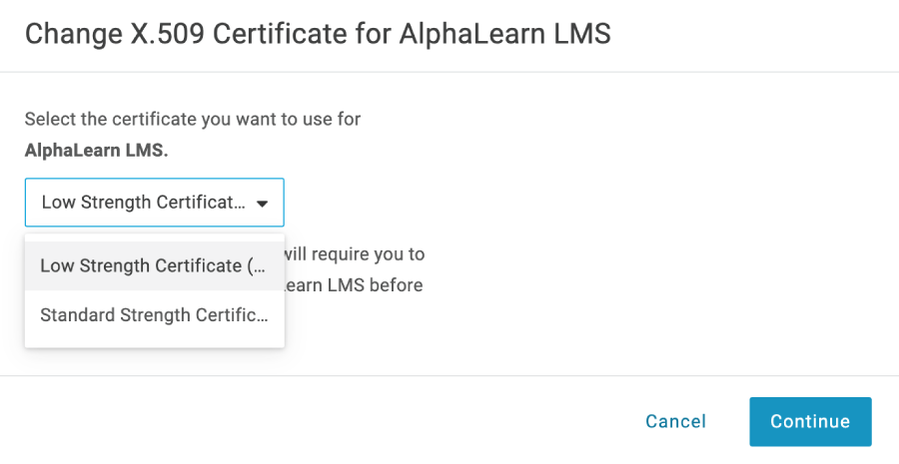Screen dimensions: 899x464
Task: Confirm the selection with the Continue button
Action: tap(810, 422)
